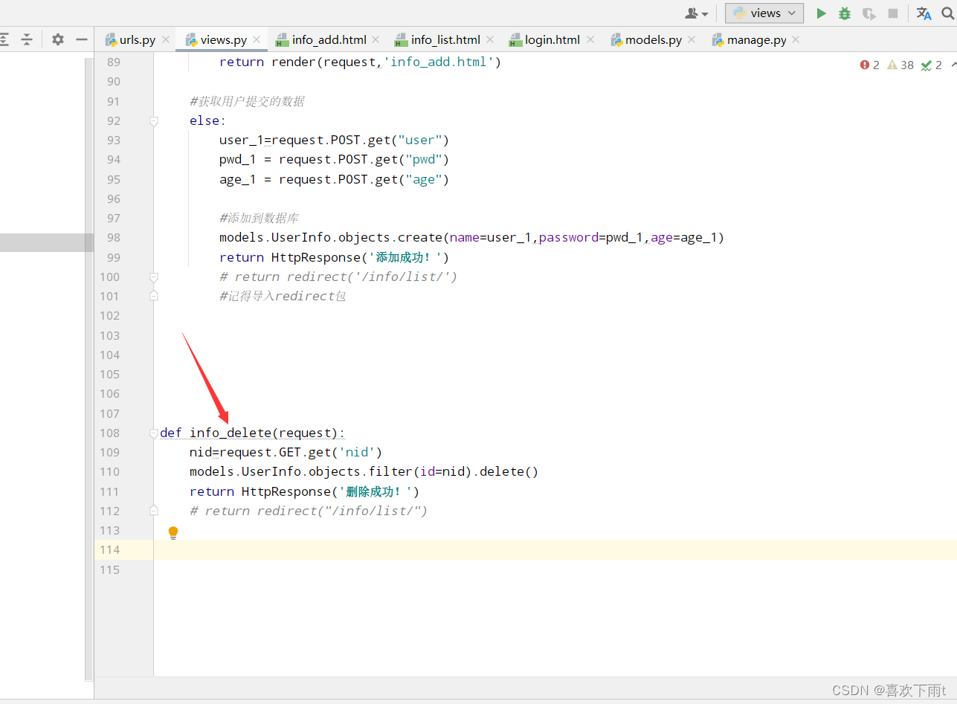The height and width of the screenshot is (704, 957).
Task: Click 'user_1=request.POST.get("user")' line
Action: (x=334, y=140)
